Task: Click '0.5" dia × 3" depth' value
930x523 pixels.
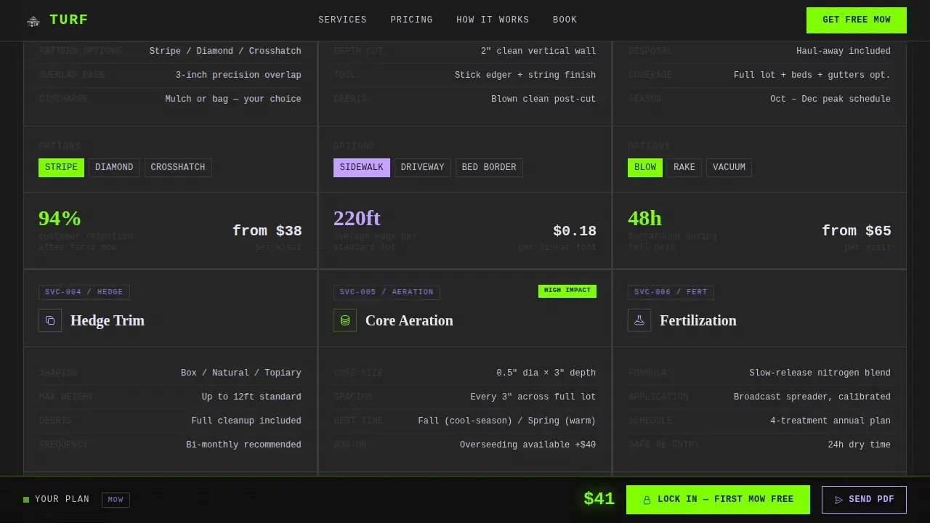Action: pyautogui.click(x=546, y=373)
